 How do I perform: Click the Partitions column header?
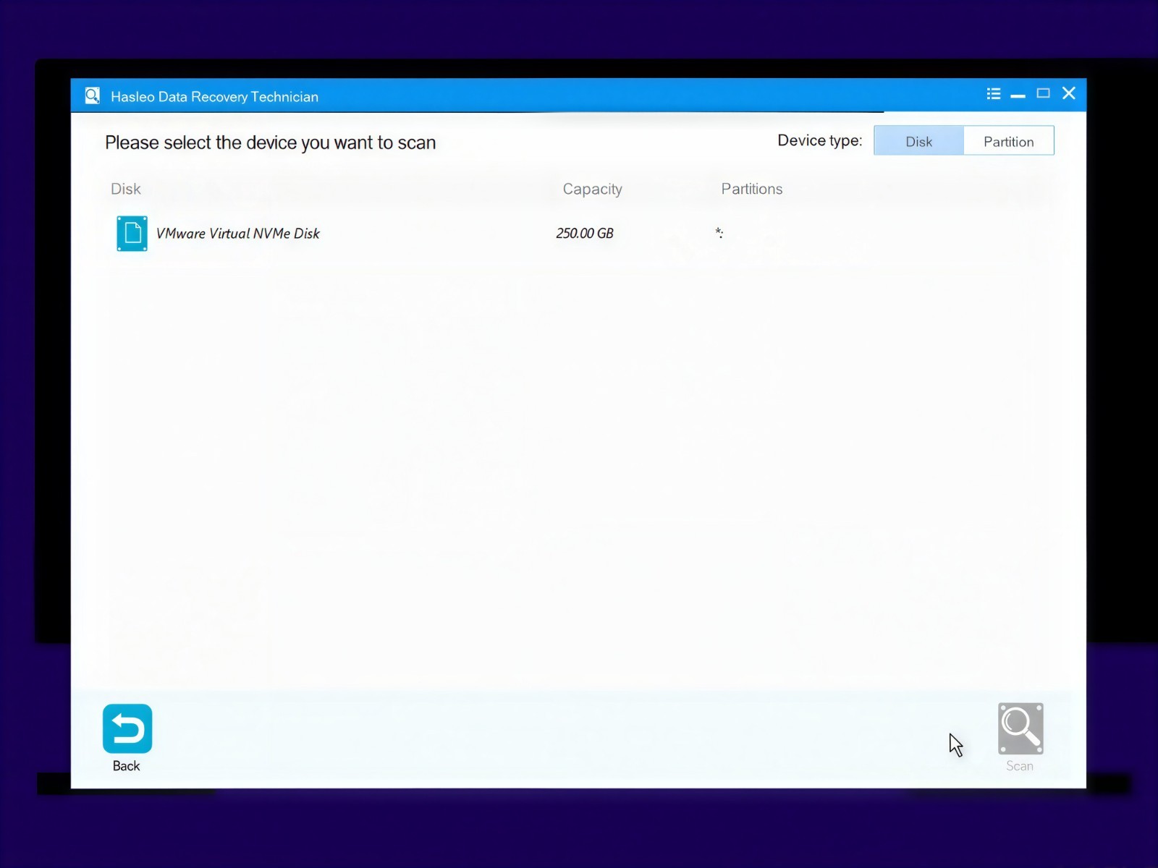click(x=751, y=189)
